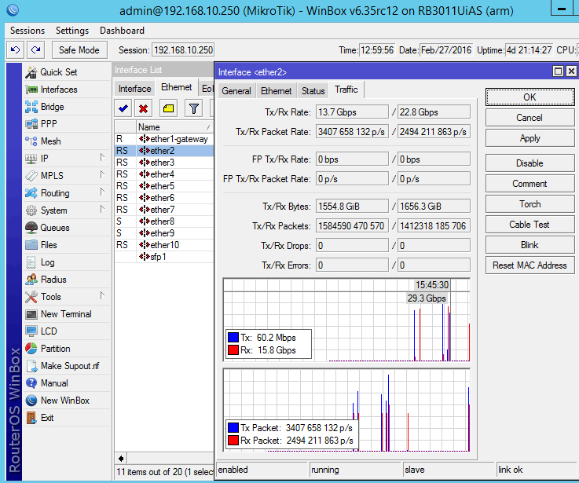Click the OK button
Viewport: 579px width, 483px height.
click(x=530, y=97)
